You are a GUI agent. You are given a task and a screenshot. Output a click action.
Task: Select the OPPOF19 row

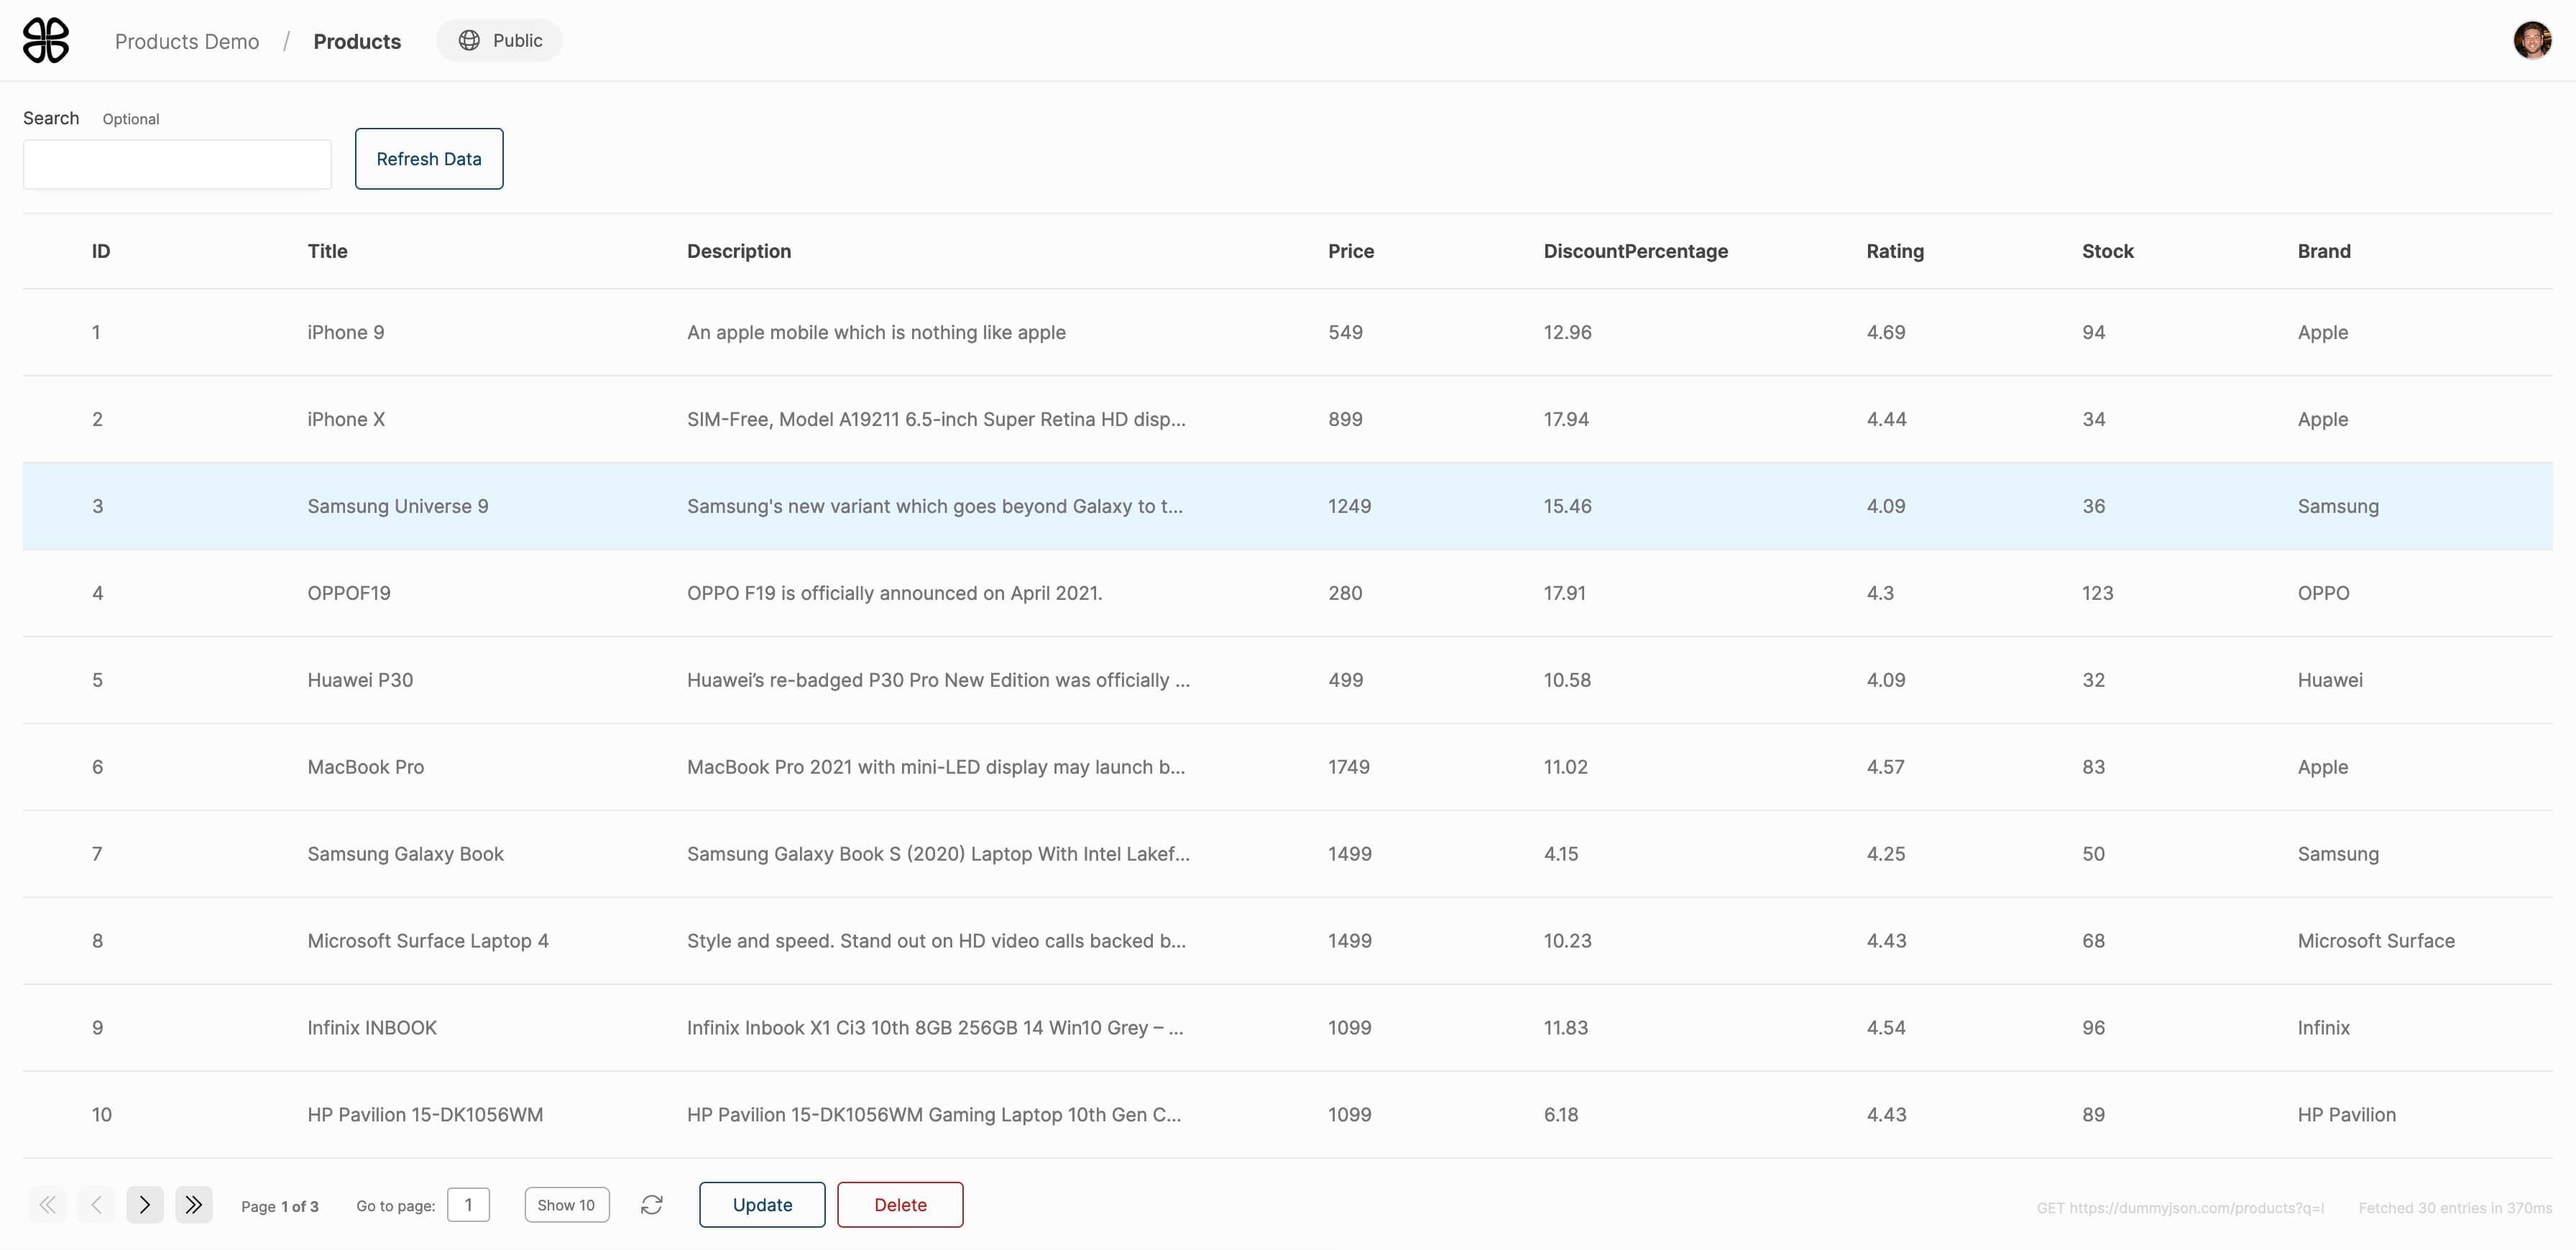(x=1288, y=593)
